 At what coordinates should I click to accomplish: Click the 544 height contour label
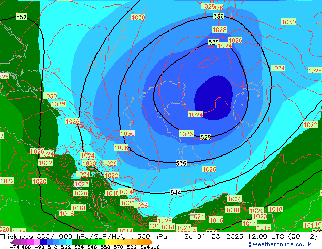pos(176,192)
